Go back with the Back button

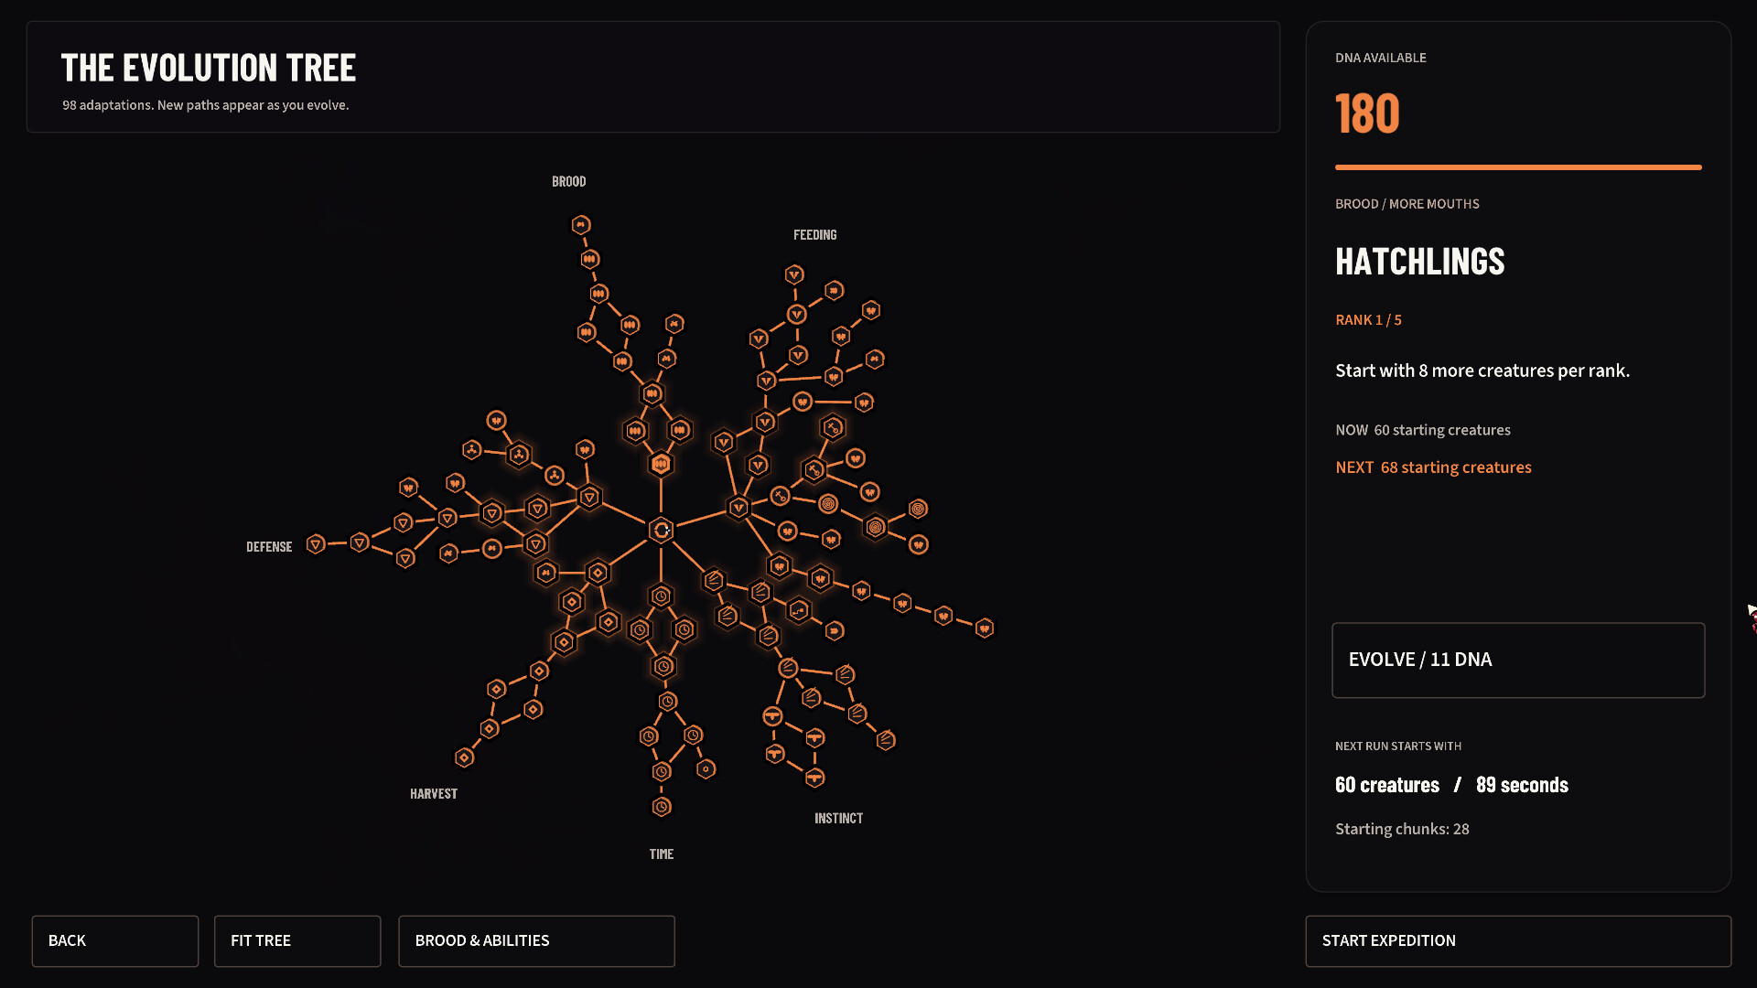[115, 941]
